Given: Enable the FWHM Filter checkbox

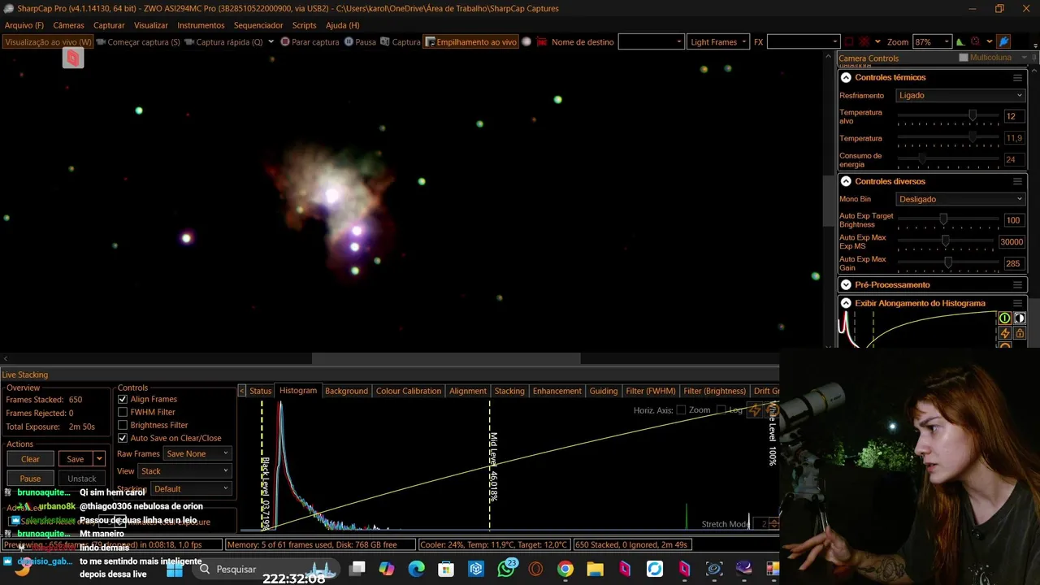Looking at the screenshot, I should pyautogui.click(x=123, y=412).
